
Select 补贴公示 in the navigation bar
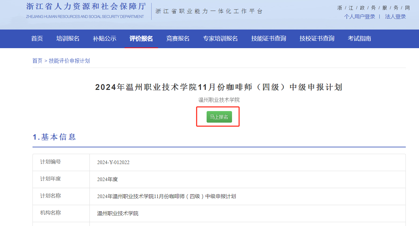click(x=105, y=39)
